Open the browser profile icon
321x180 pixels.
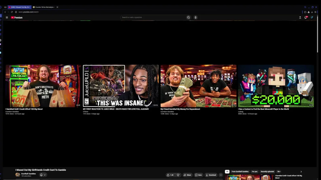[308, 12]
